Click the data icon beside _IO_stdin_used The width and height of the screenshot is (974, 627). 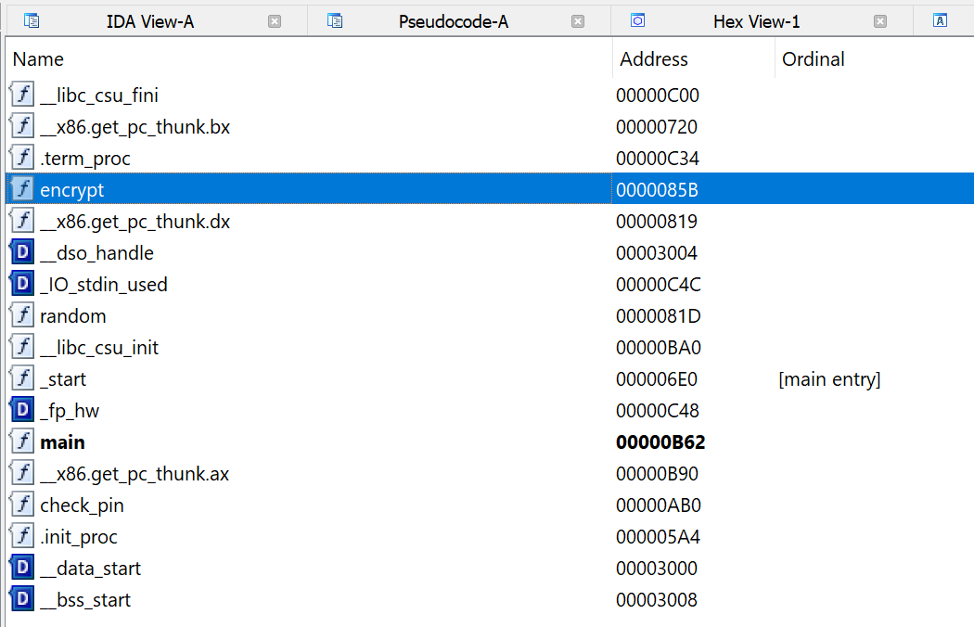21,285
